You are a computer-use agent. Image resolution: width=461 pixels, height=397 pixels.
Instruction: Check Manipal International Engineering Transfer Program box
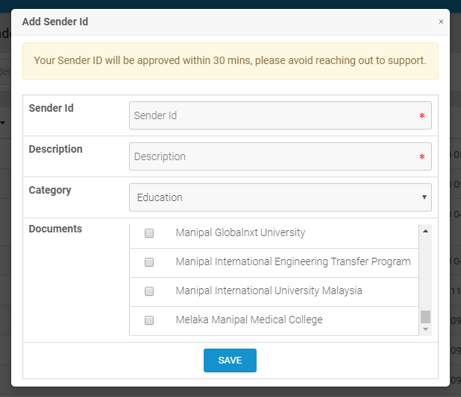click(149, 262)
